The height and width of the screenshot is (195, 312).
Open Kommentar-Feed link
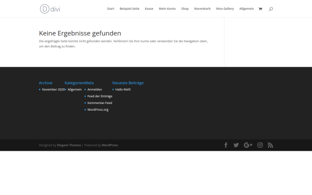[100, 103]
